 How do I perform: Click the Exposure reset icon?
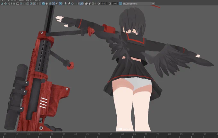(99, 4)
